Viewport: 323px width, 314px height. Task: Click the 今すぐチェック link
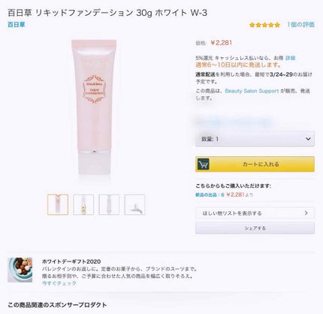(x=59, y=283)
